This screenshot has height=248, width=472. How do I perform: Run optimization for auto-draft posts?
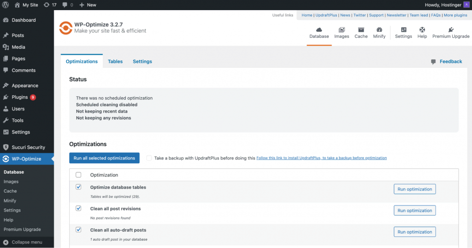click(x=414, y=232)
